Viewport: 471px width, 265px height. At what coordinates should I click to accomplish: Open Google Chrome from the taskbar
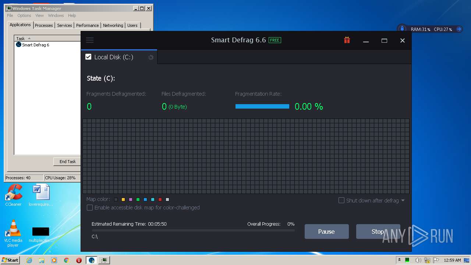(x=67, y=260)
